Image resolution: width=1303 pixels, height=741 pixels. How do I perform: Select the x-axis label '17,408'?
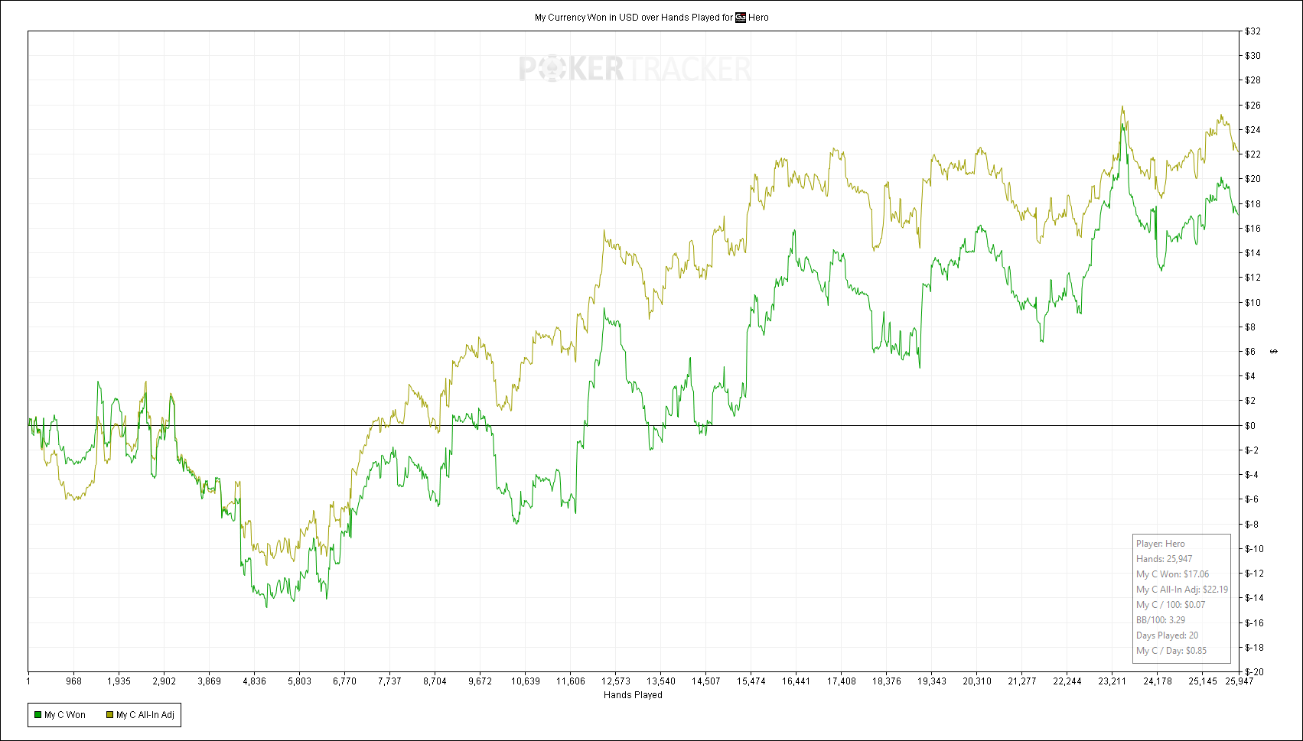click(841, 681)
